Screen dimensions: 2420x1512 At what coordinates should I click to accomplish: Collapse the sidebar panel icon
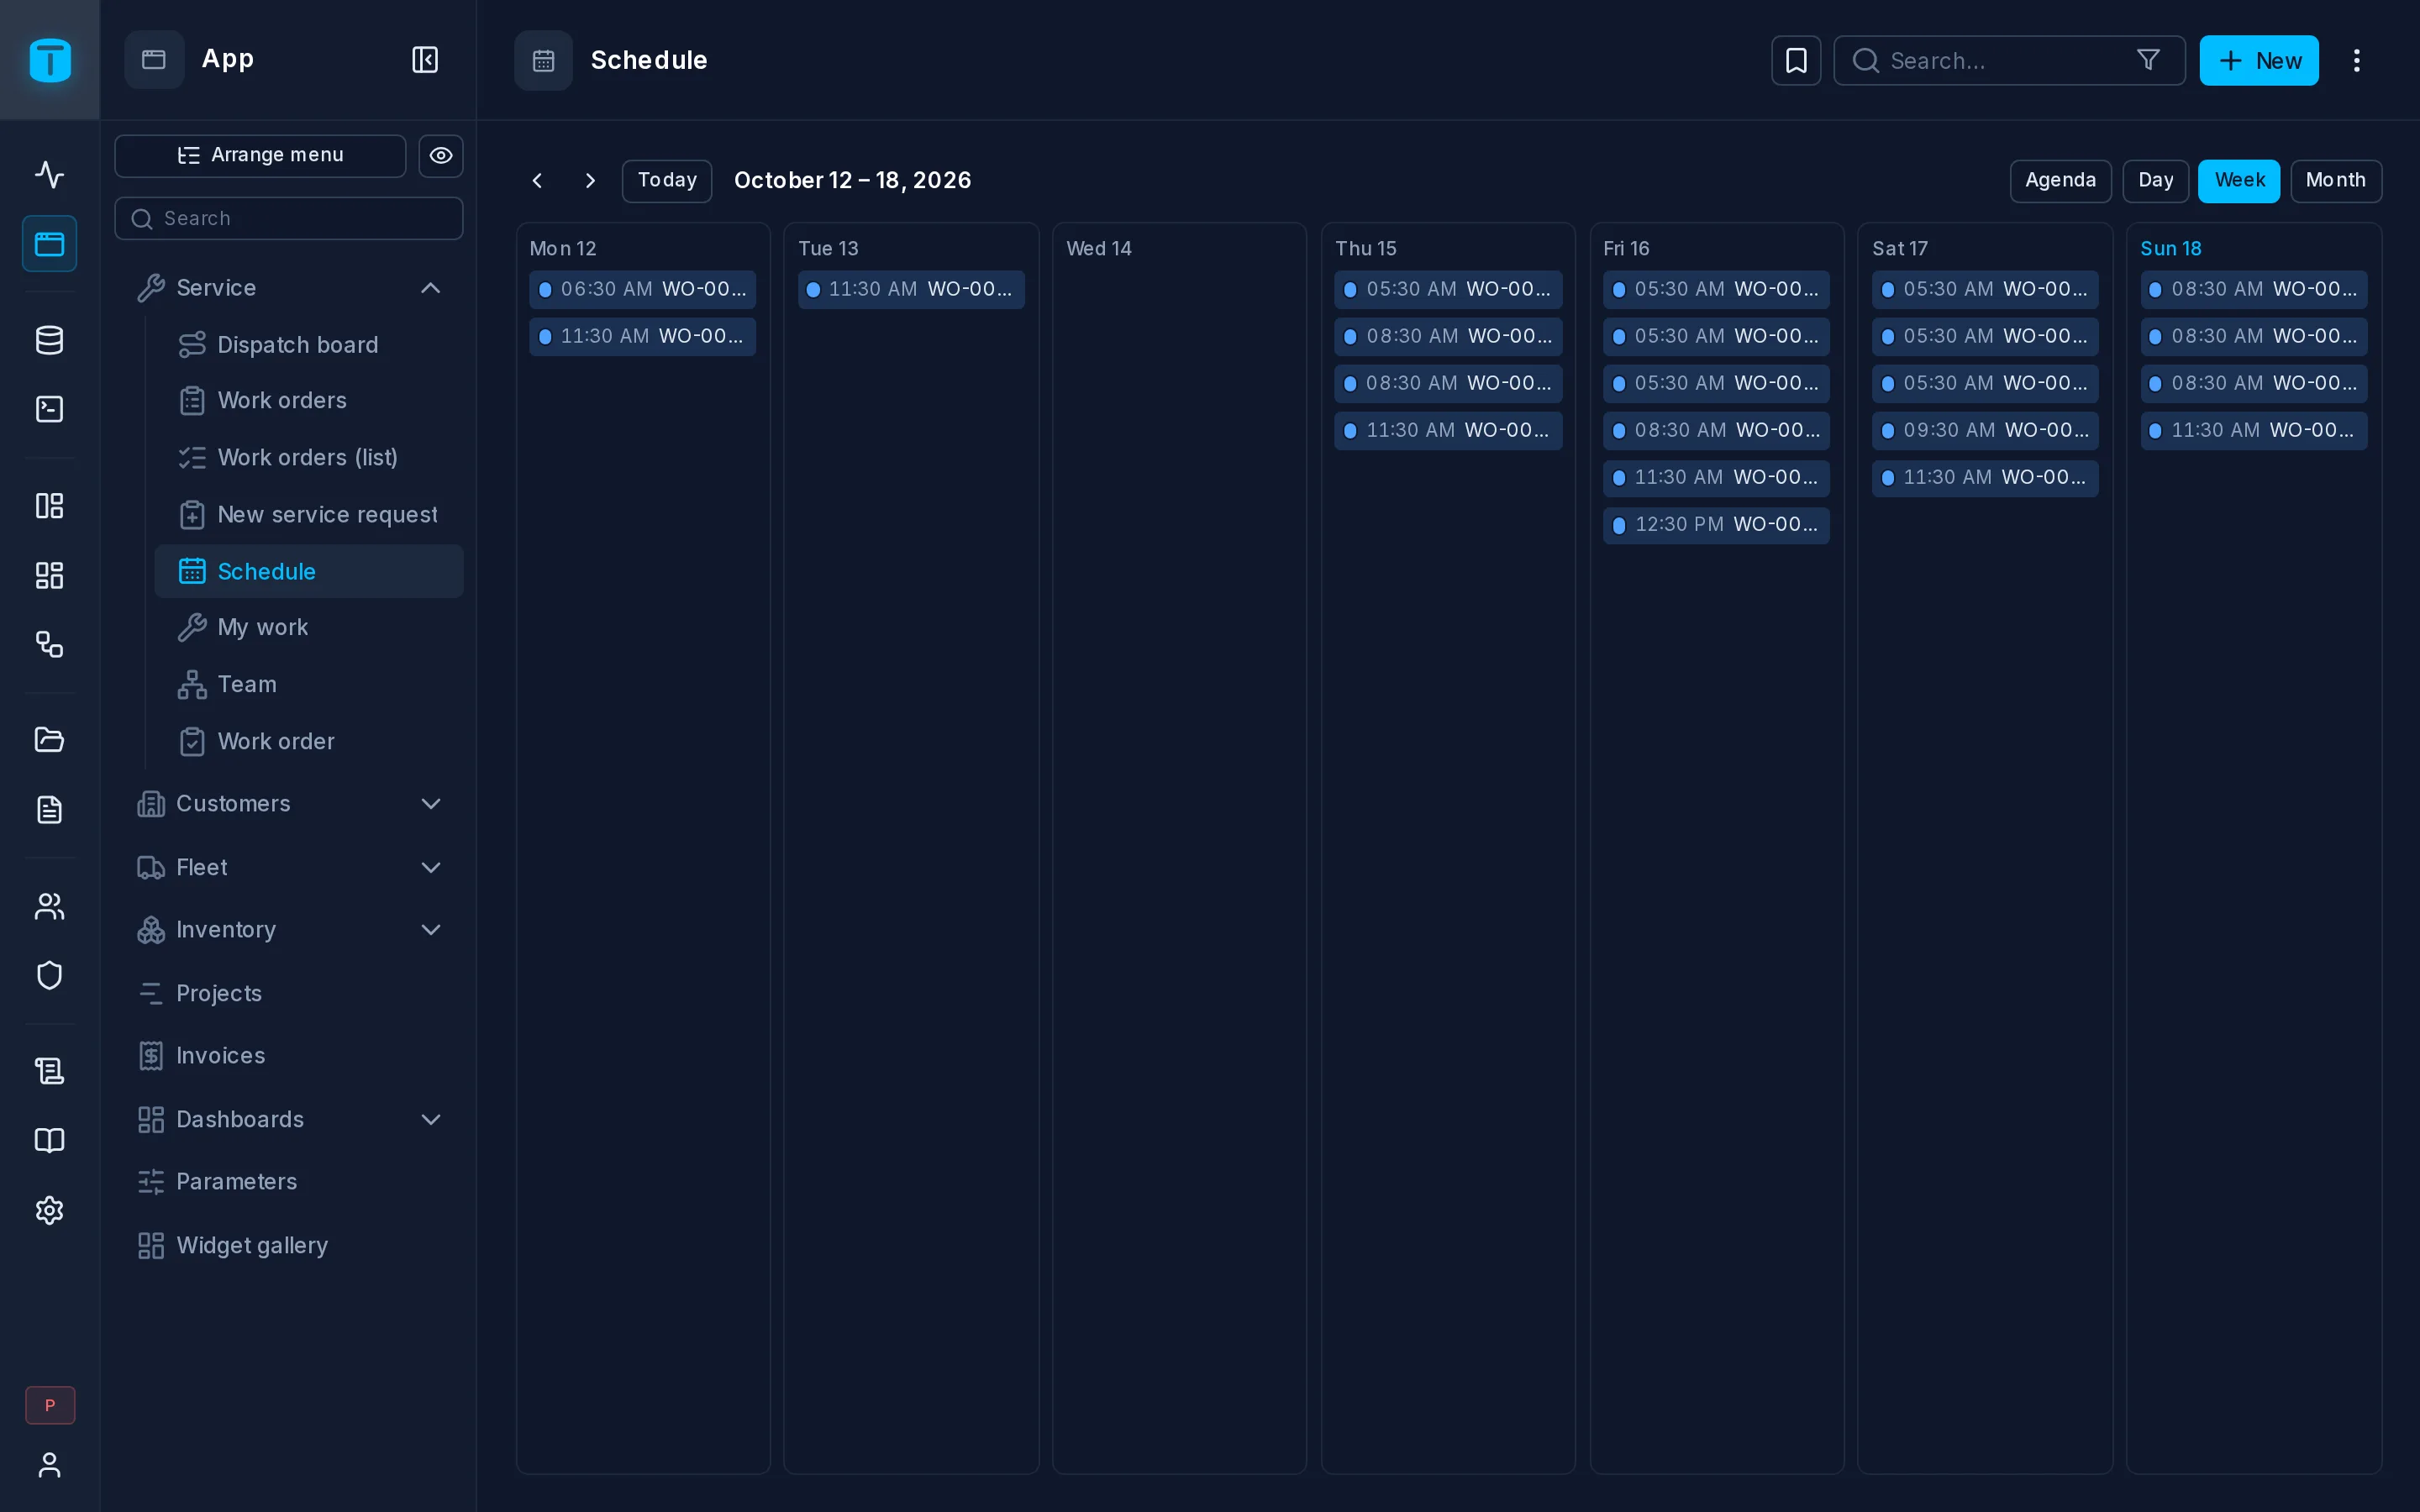[425, 60]
